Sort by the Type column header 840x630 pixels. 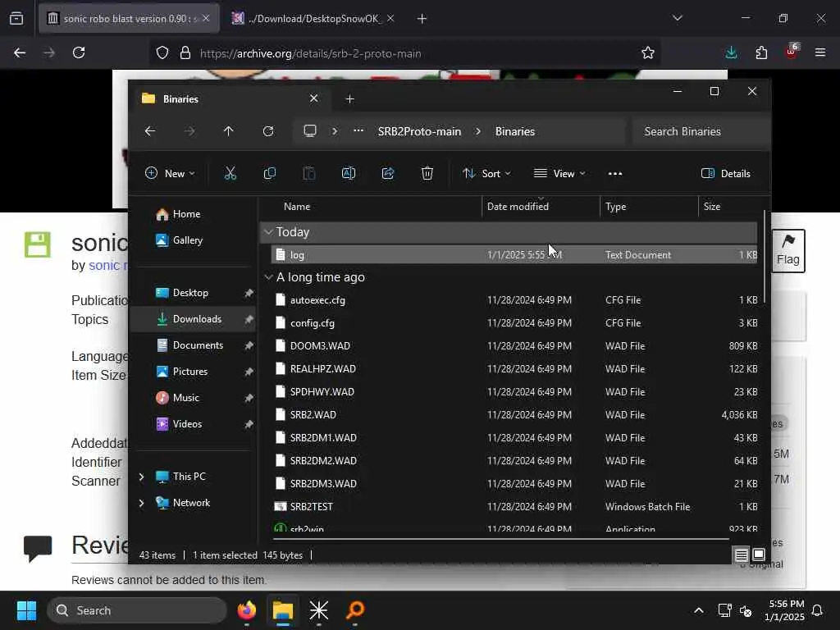point(650,206)
